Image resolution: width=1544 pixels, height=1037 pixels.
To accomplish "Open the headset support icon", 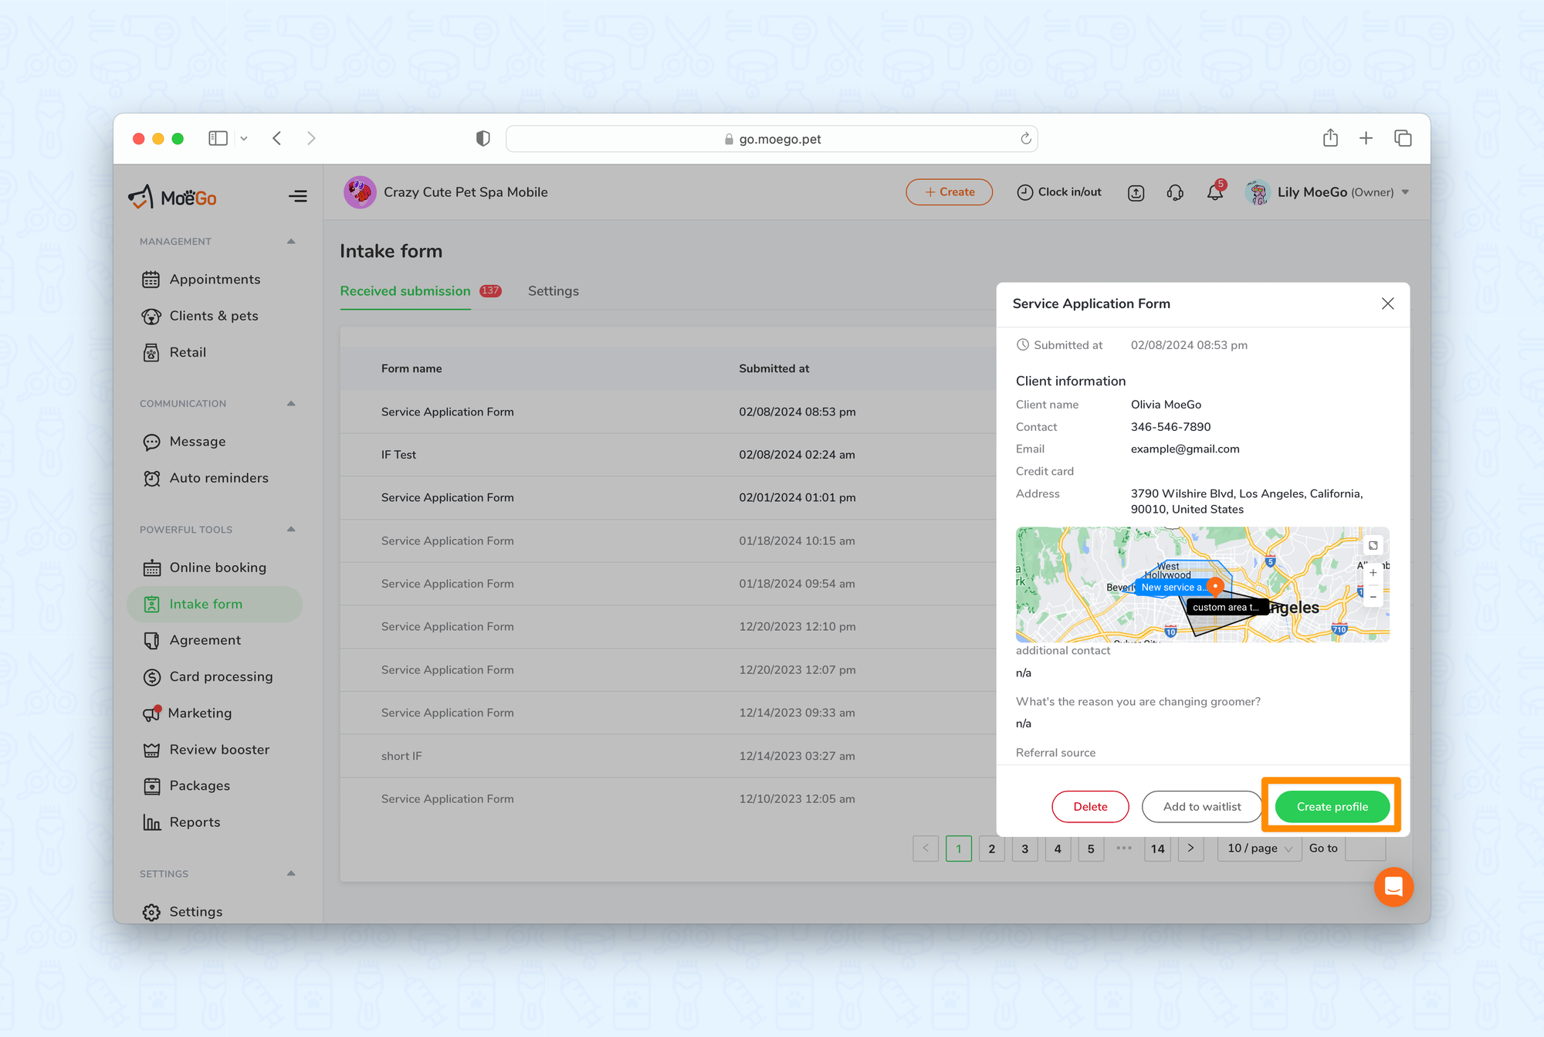I will click(x=1175, y=193).
